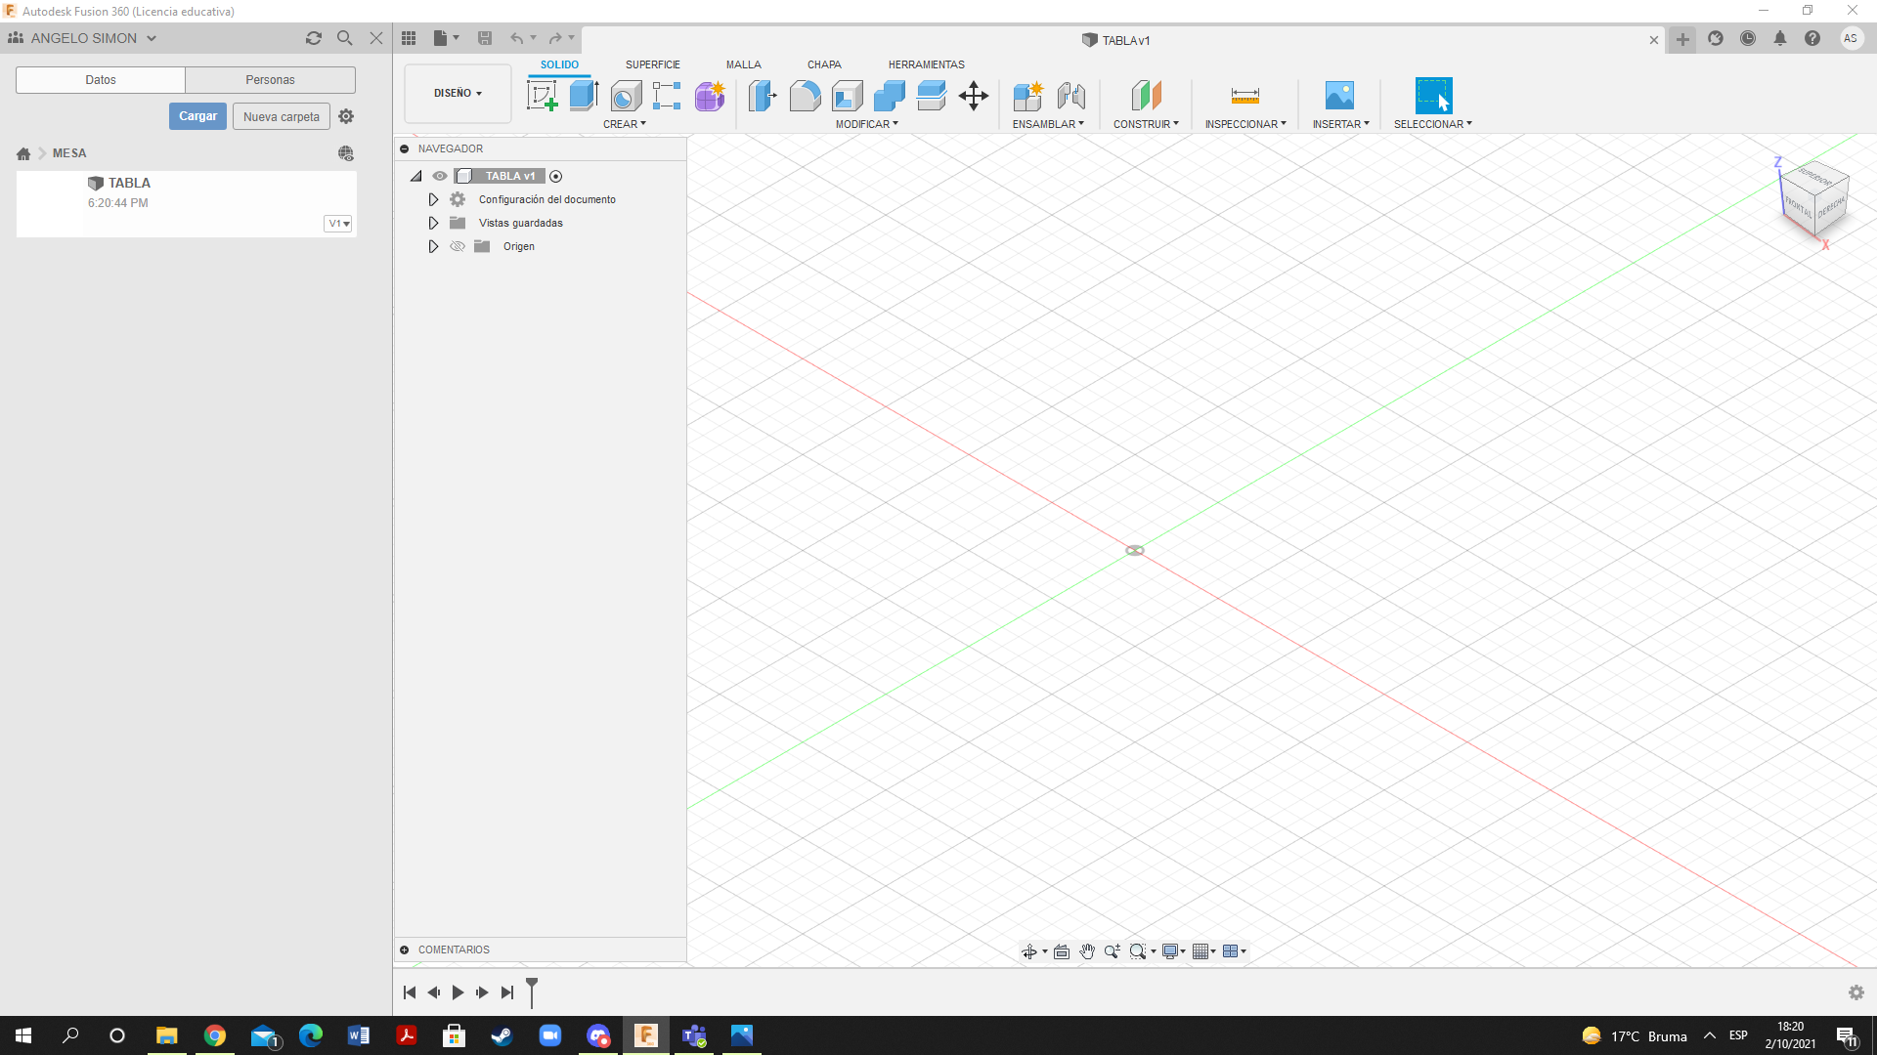Click the Save icon in toolbar
Viewport: 1877px width, 1055px height.
click(485, 38)
